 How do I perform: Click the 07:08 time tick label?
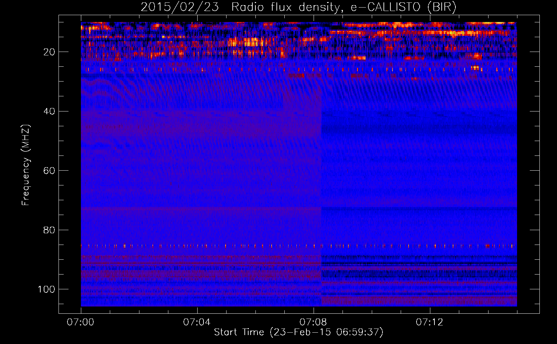pyautogui.click(x=313, y=322)
